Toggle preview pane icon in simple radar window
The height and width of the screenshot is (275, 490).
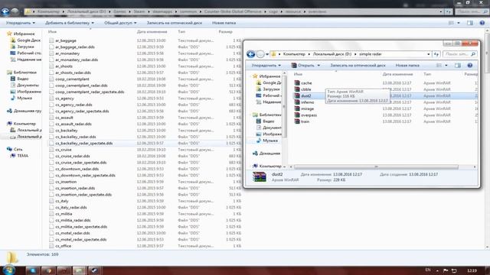458,65
